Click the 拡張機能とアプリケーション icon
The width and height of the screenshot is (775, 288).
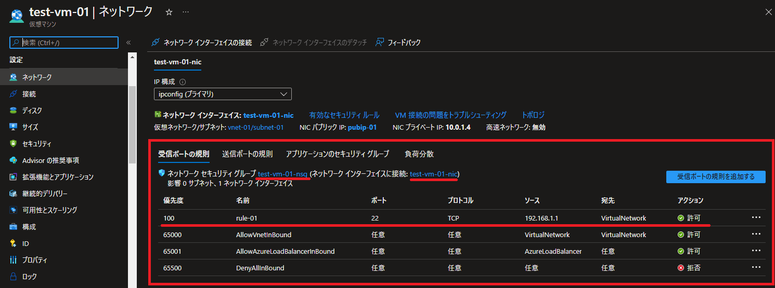pyautogui.click(x=13, y=177)
